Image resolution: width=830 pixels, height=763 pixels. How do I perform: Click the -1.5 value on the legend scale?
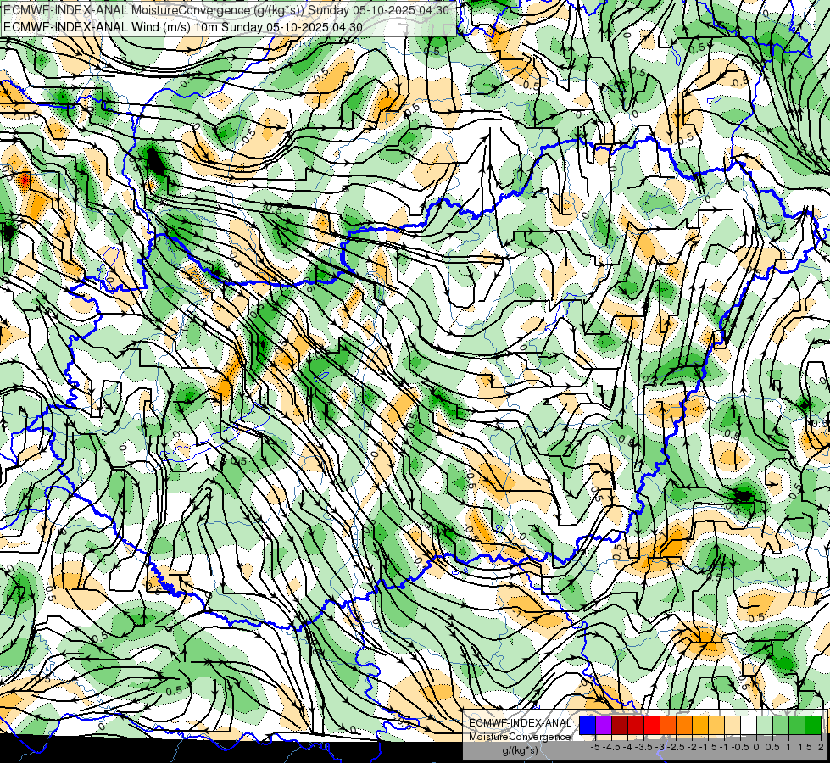pyautogui.click(x=708, y=747)
